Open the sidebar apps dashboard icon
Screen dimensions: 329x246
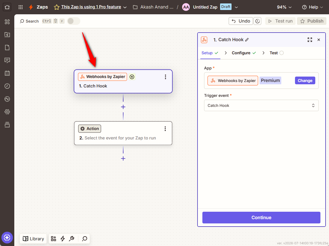tap(7, 22)
